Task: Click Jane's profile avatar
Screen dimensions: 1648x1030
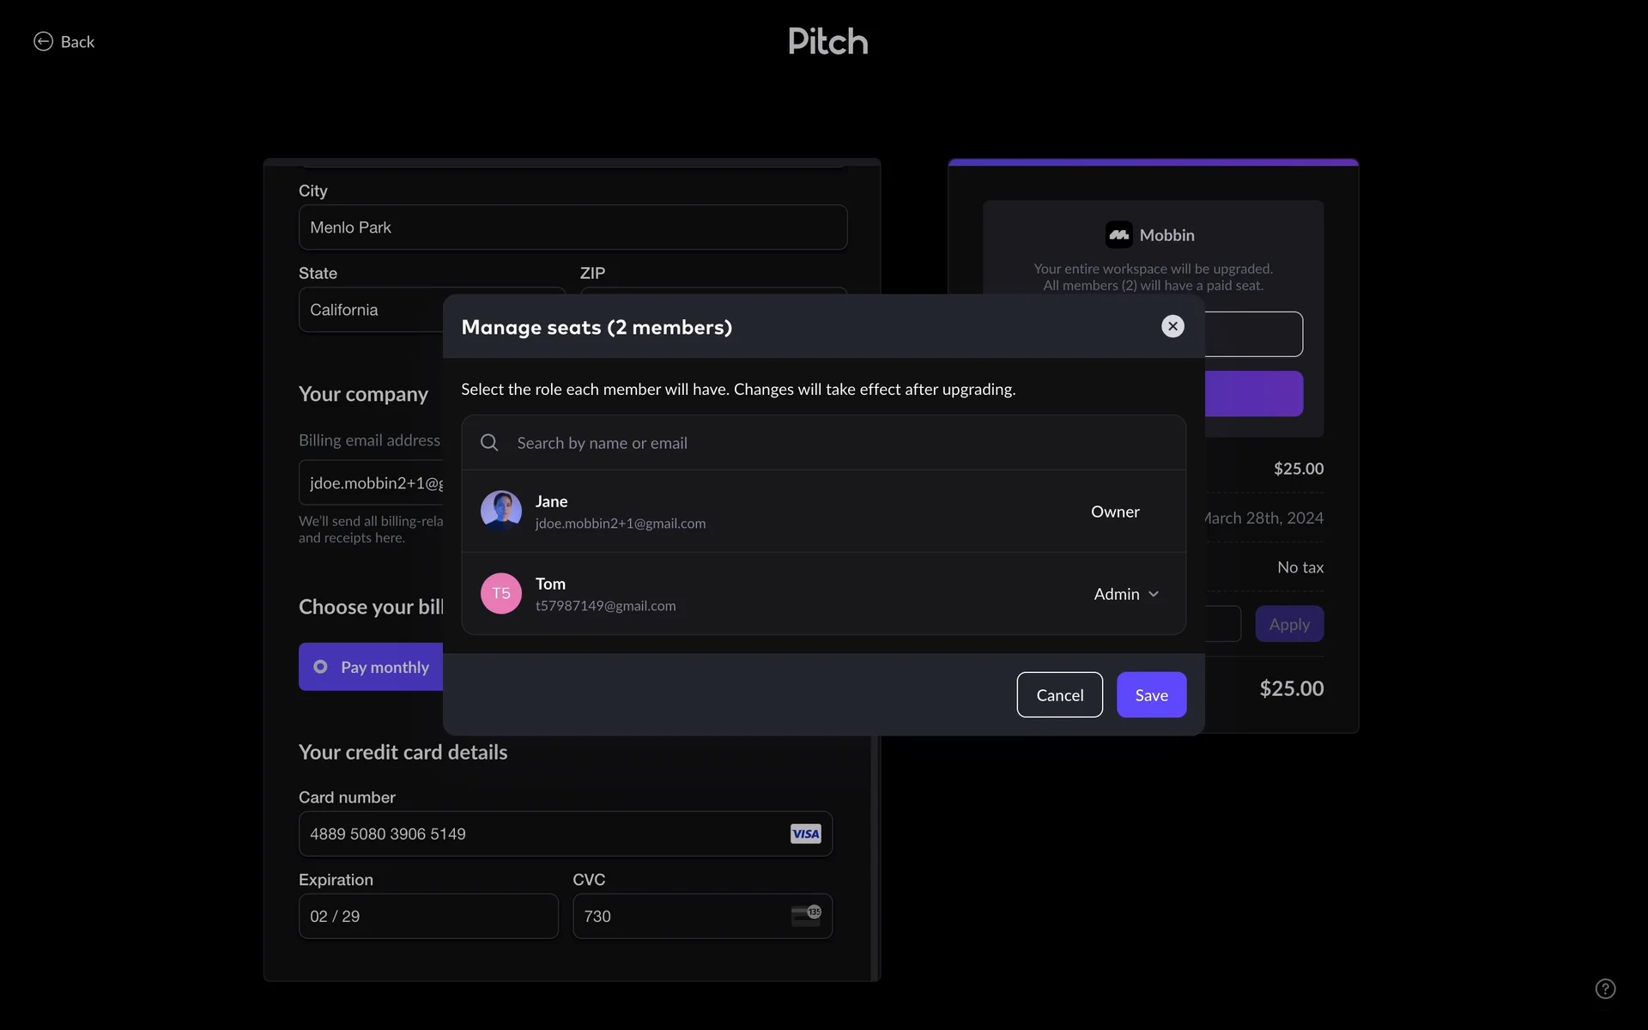Action: [x=501, y=511]
